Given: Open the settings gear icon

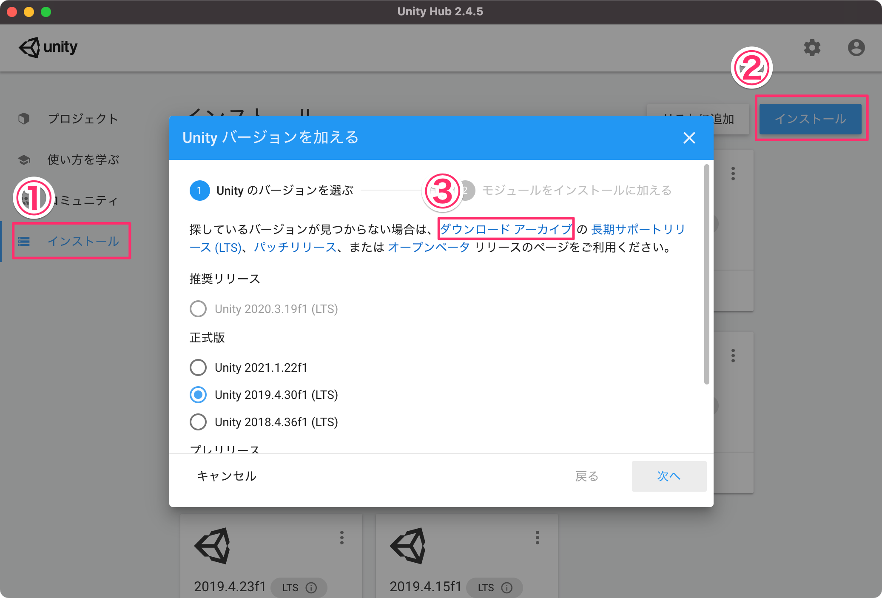Looking at the screenshot, I should click(x=812, y=48).
